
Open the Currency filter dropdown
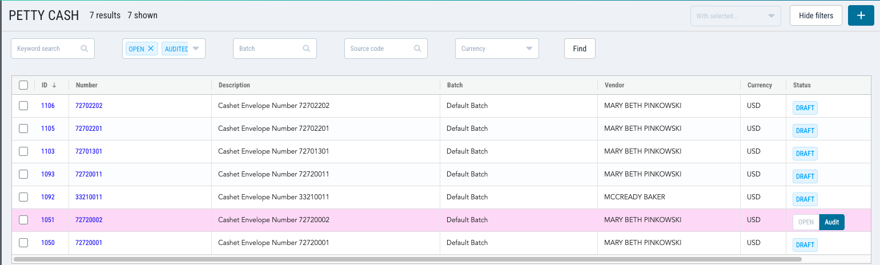click(497, 49)
